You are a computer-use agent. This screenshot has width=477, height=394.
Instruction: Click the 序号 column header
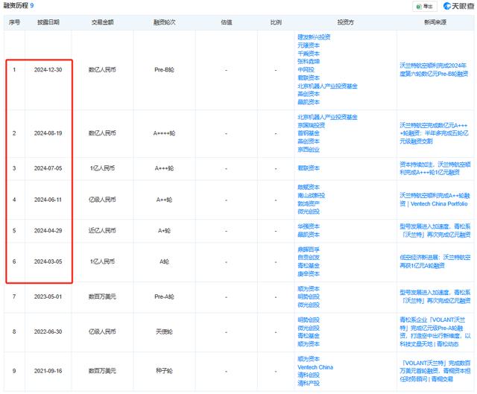point(14,22)
